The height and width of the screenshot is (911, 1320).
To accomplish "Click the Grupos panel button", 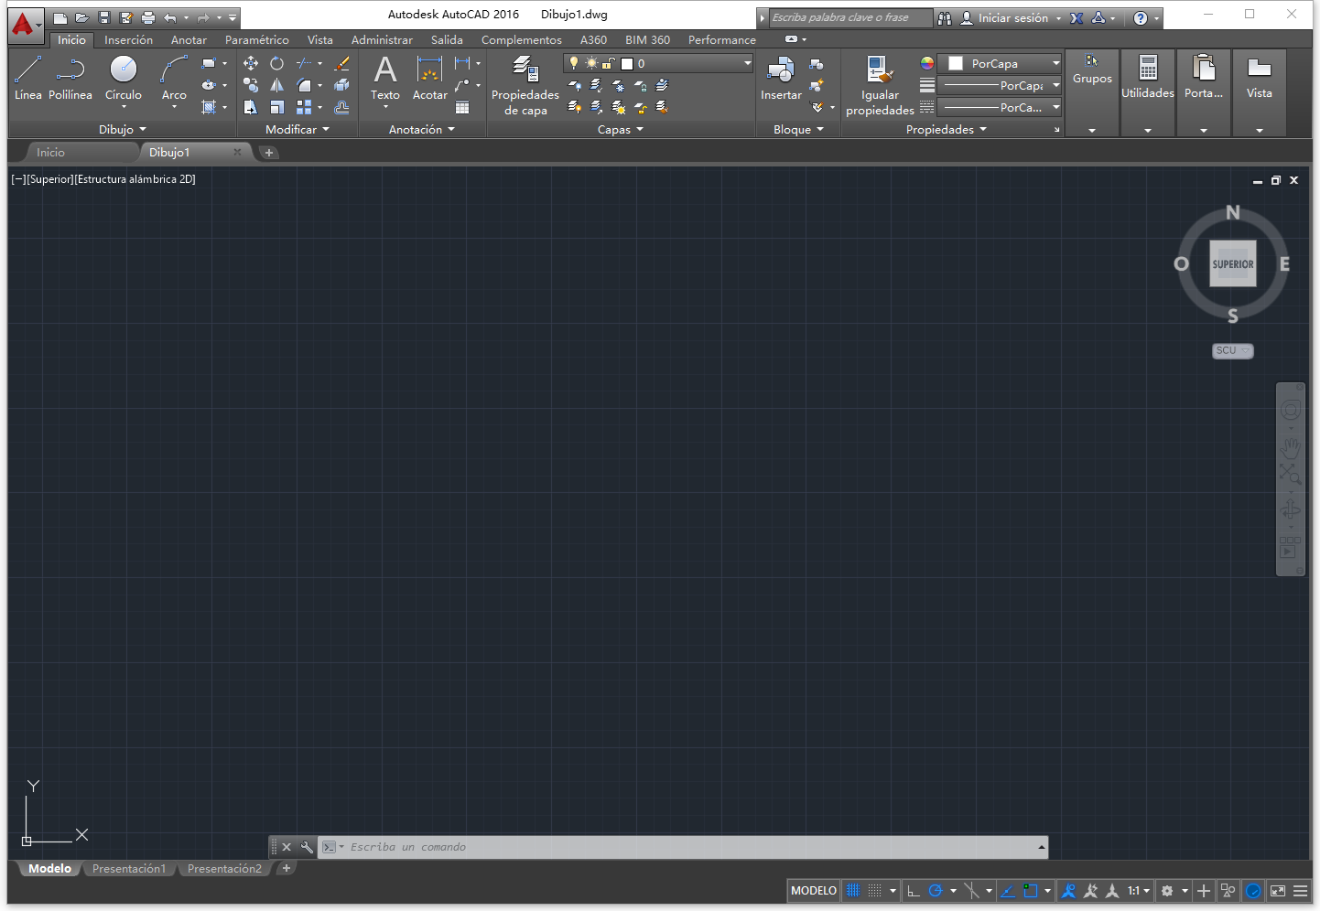I will [1092, 92].
